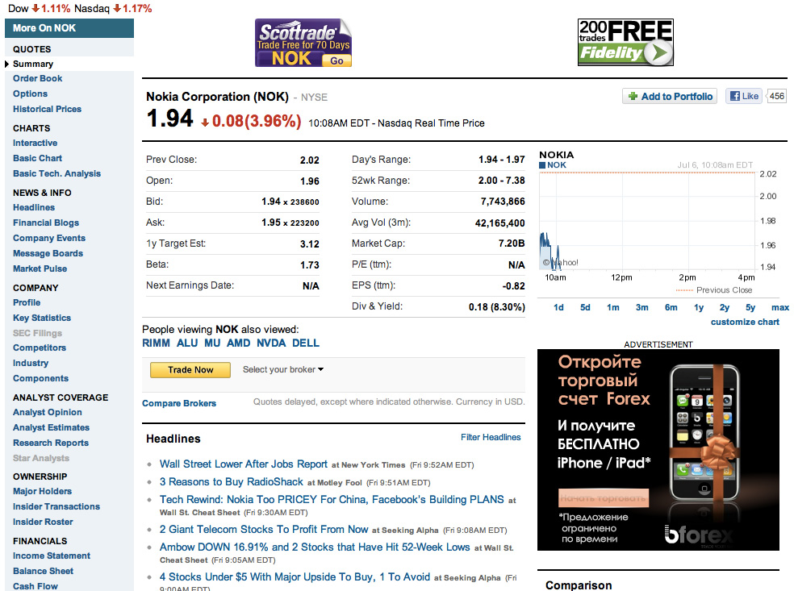Click the NOKIA intraday price chart
The image size is (794, 591).
point(646,220)
